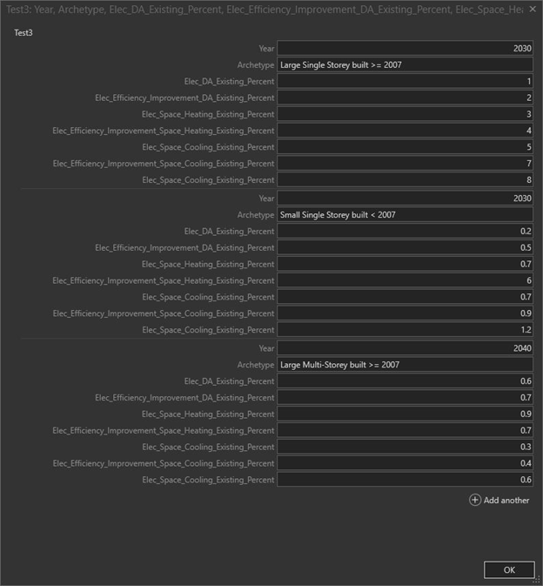Click Elec_DA_Existing_Percent field with value 1
Image resolution: width=543 pixels, height=586 pixels.
(x=405, y=81)
